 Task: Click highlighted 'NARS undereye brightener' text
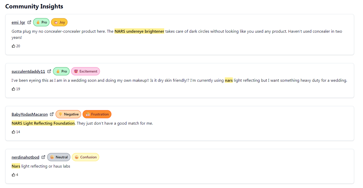[139, 31]
